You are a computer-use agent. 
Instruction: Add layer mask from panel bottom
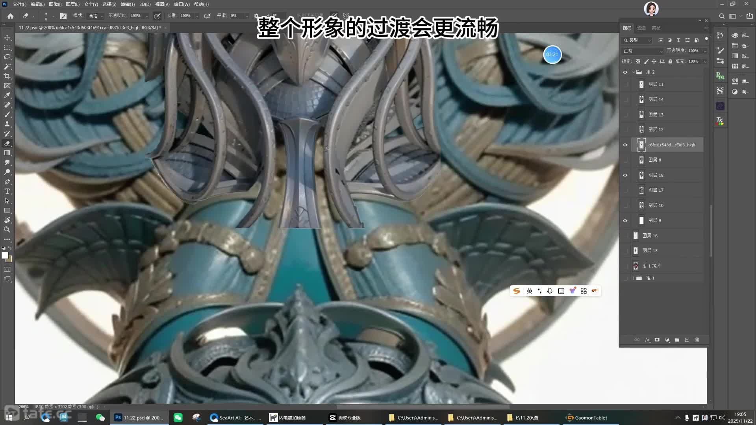pyautogui.click(x=657, y=340)
